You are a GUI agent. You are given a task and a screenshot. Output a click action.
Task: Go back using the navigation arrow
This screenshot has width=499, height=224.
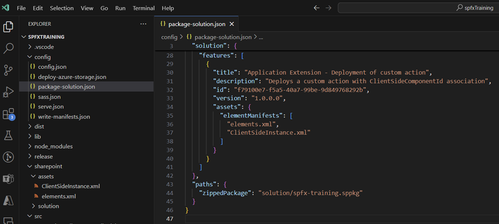click(317, 8)
